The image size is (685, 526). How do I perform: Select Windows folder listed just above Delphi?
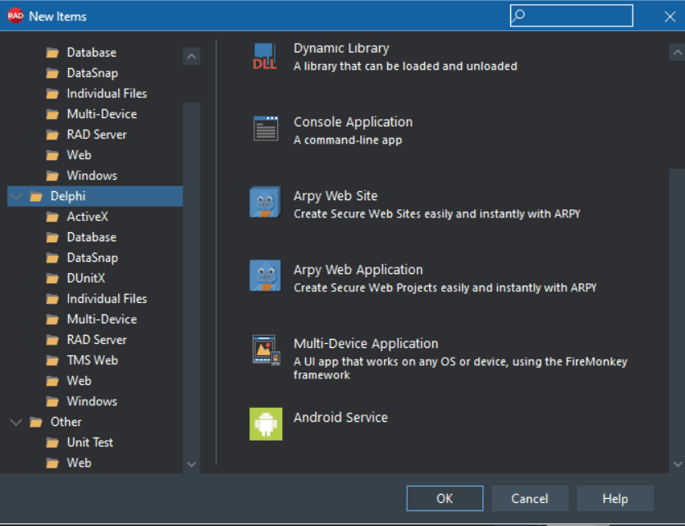pos(92,176)
